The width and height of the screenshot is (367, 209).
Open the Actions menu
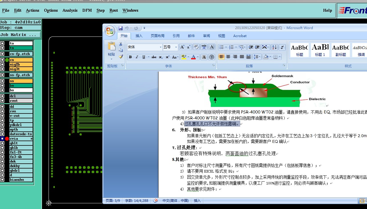[x=33, y=10]
